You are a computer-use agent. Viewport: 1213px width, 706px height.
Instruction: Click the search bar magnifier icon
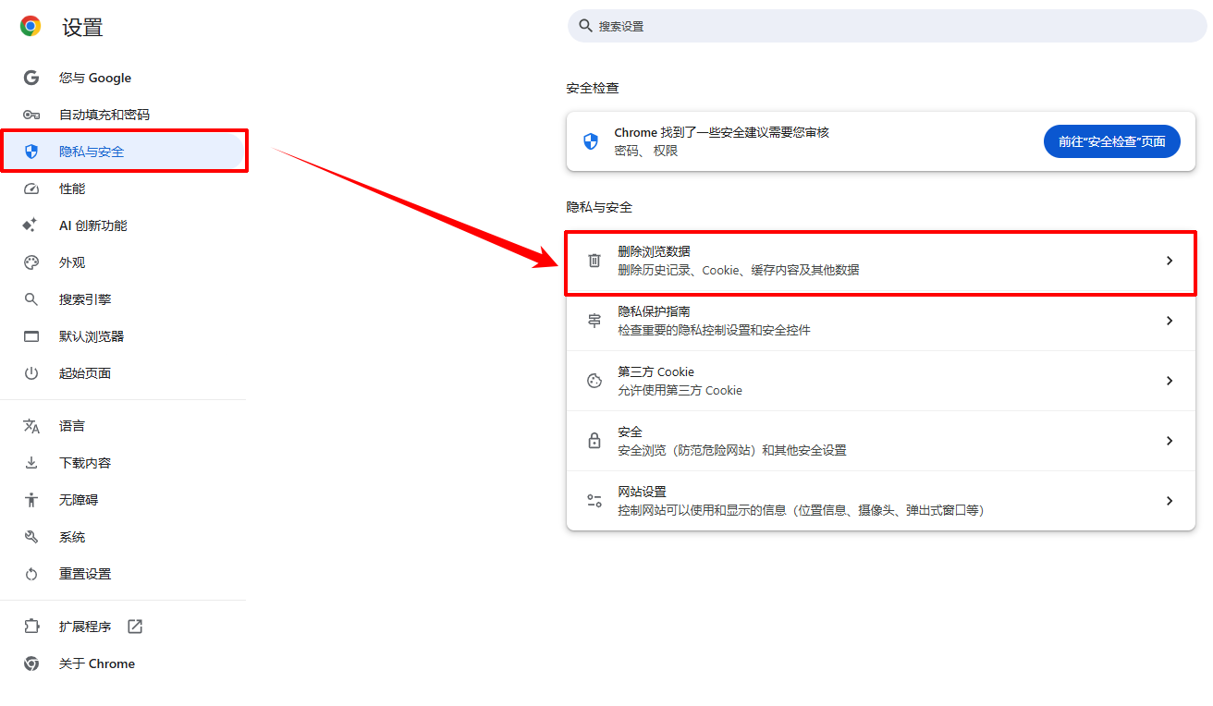(x=585, y=26)
